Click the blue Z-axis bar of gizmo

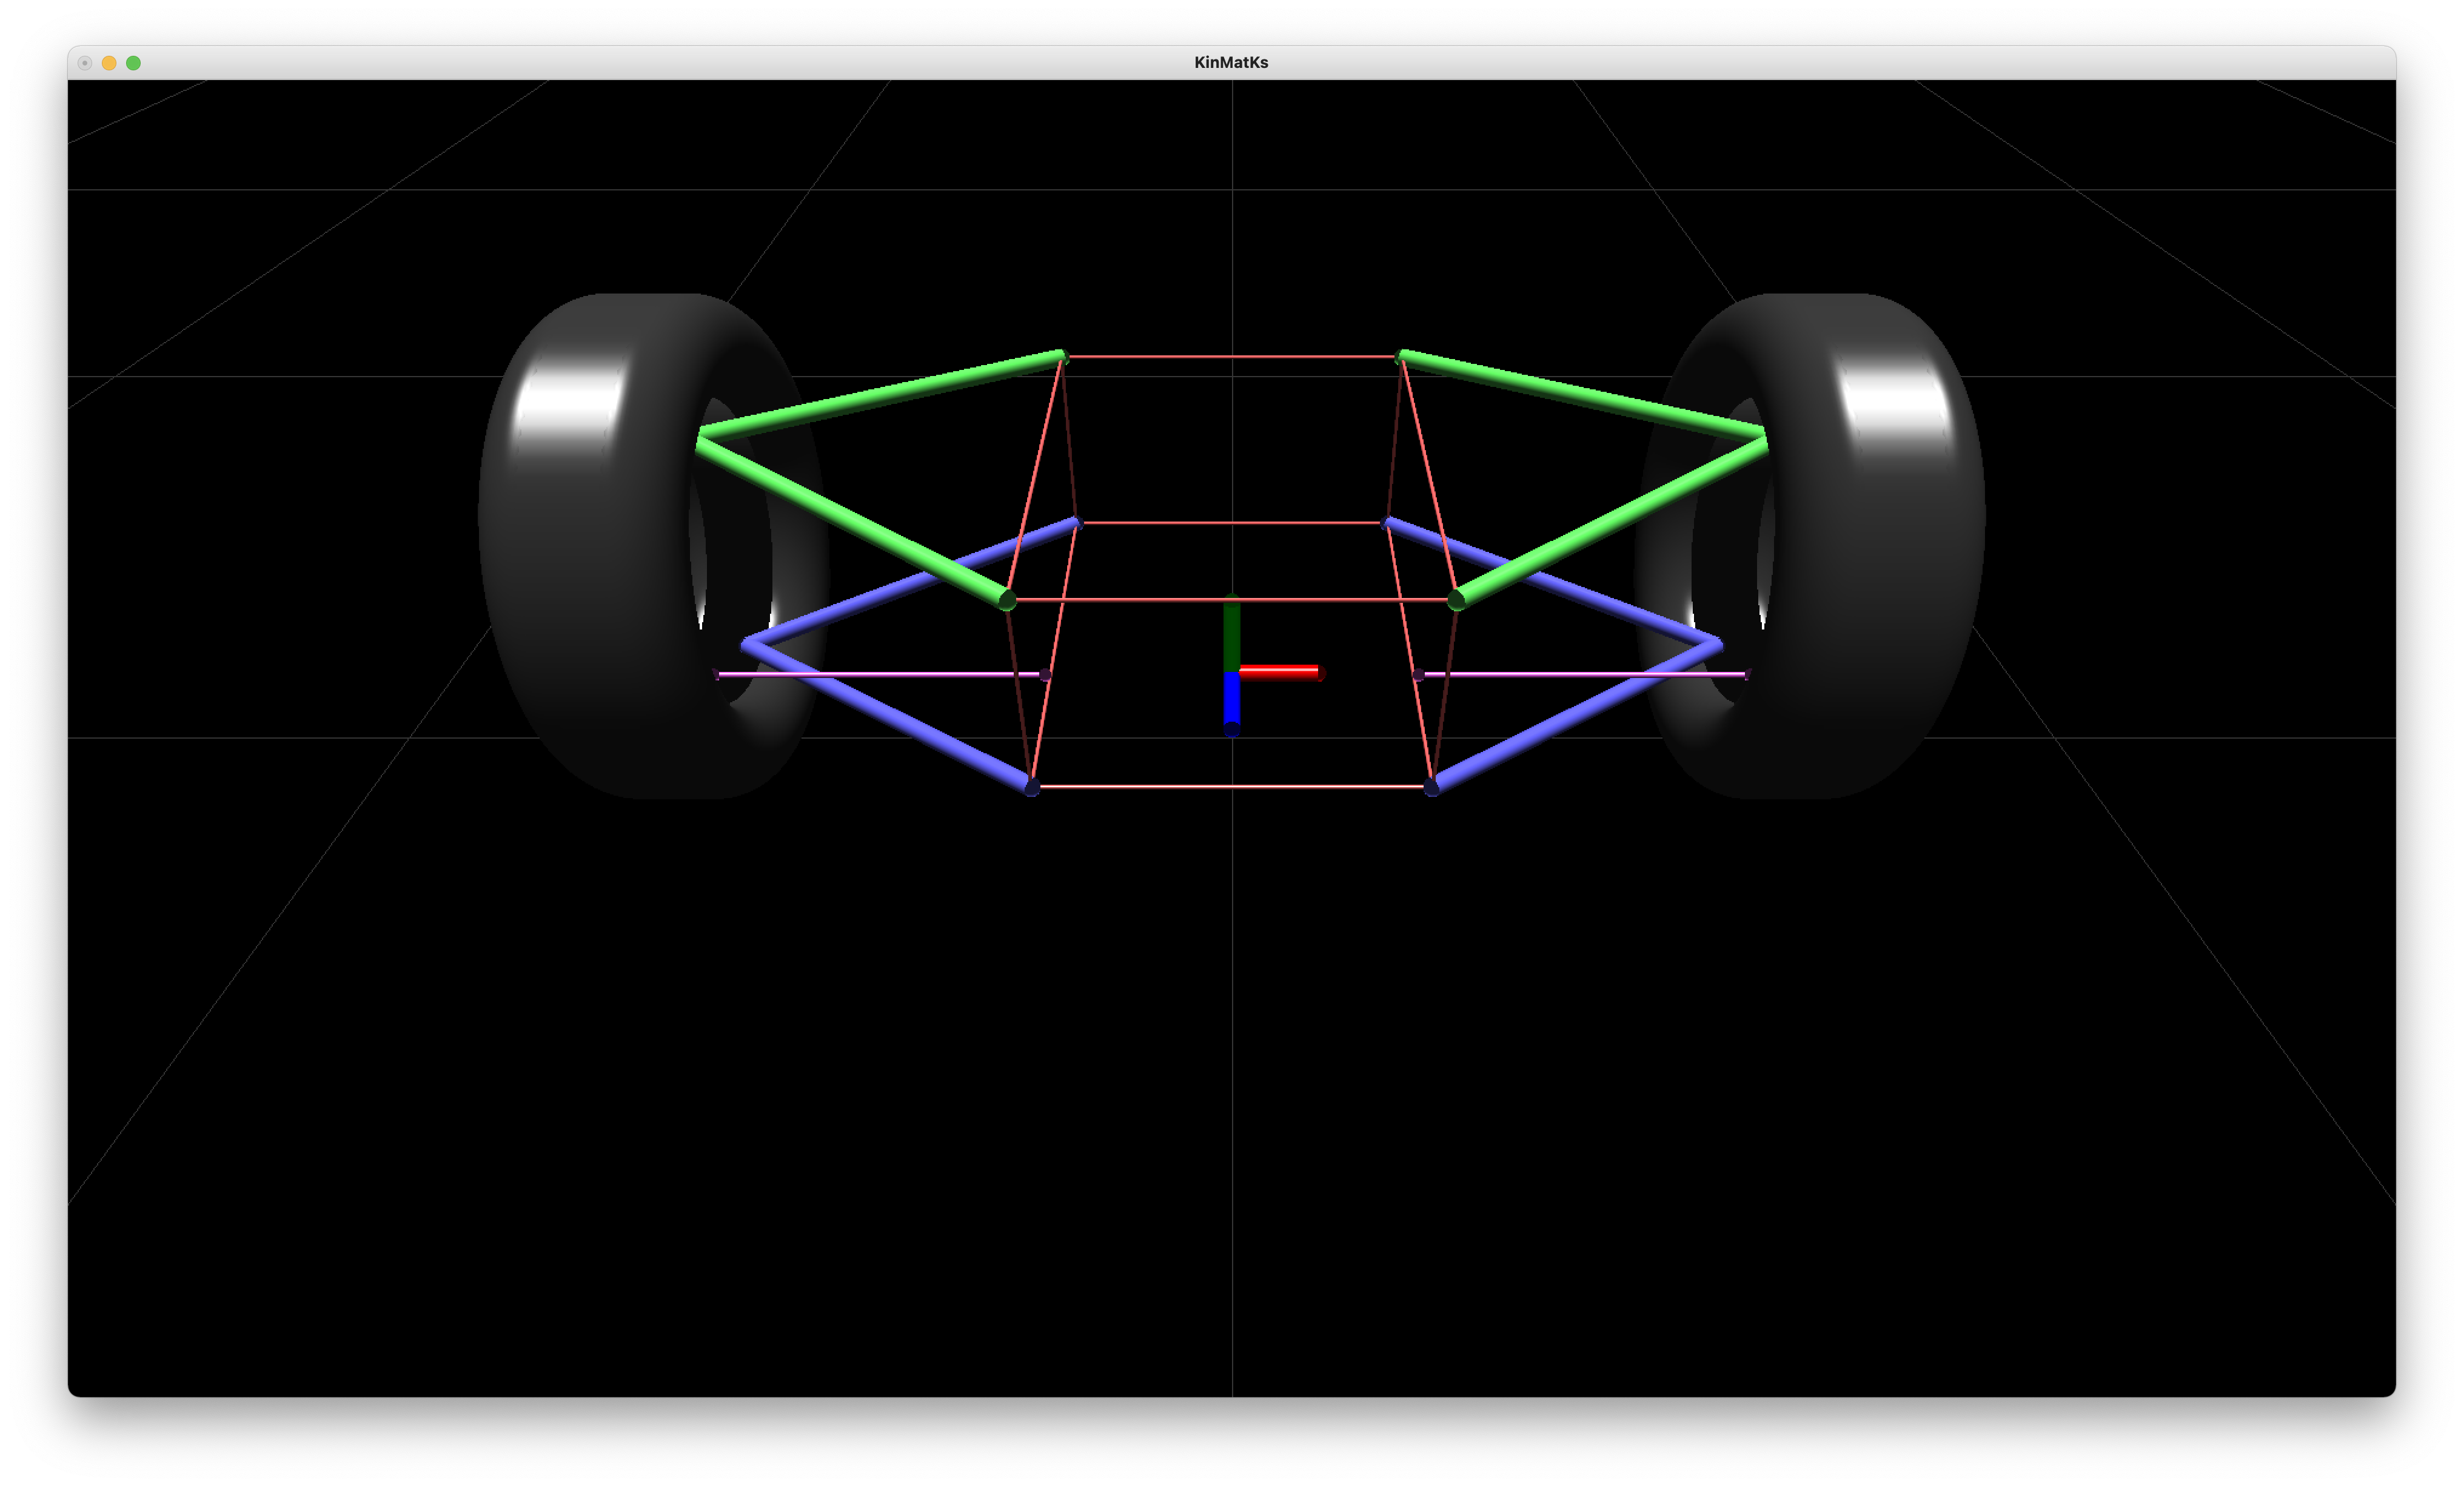[1232, 700]
